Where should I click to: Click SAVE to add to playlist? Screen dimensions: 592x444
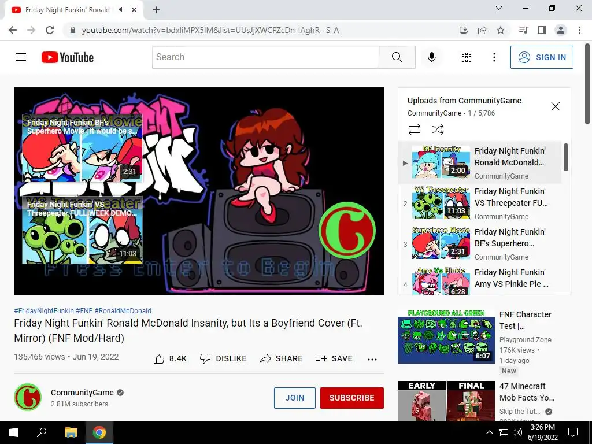point(334,358)
